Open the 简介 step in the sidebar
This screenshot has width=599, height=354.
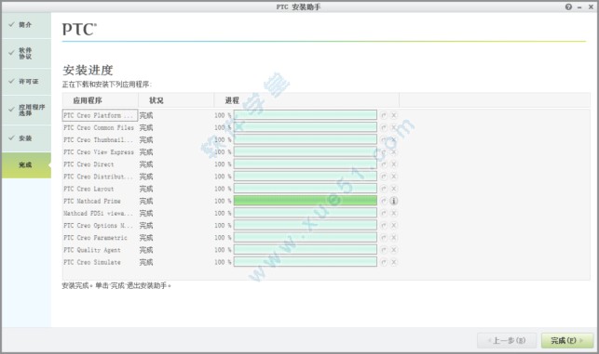(x=26, y=25)
